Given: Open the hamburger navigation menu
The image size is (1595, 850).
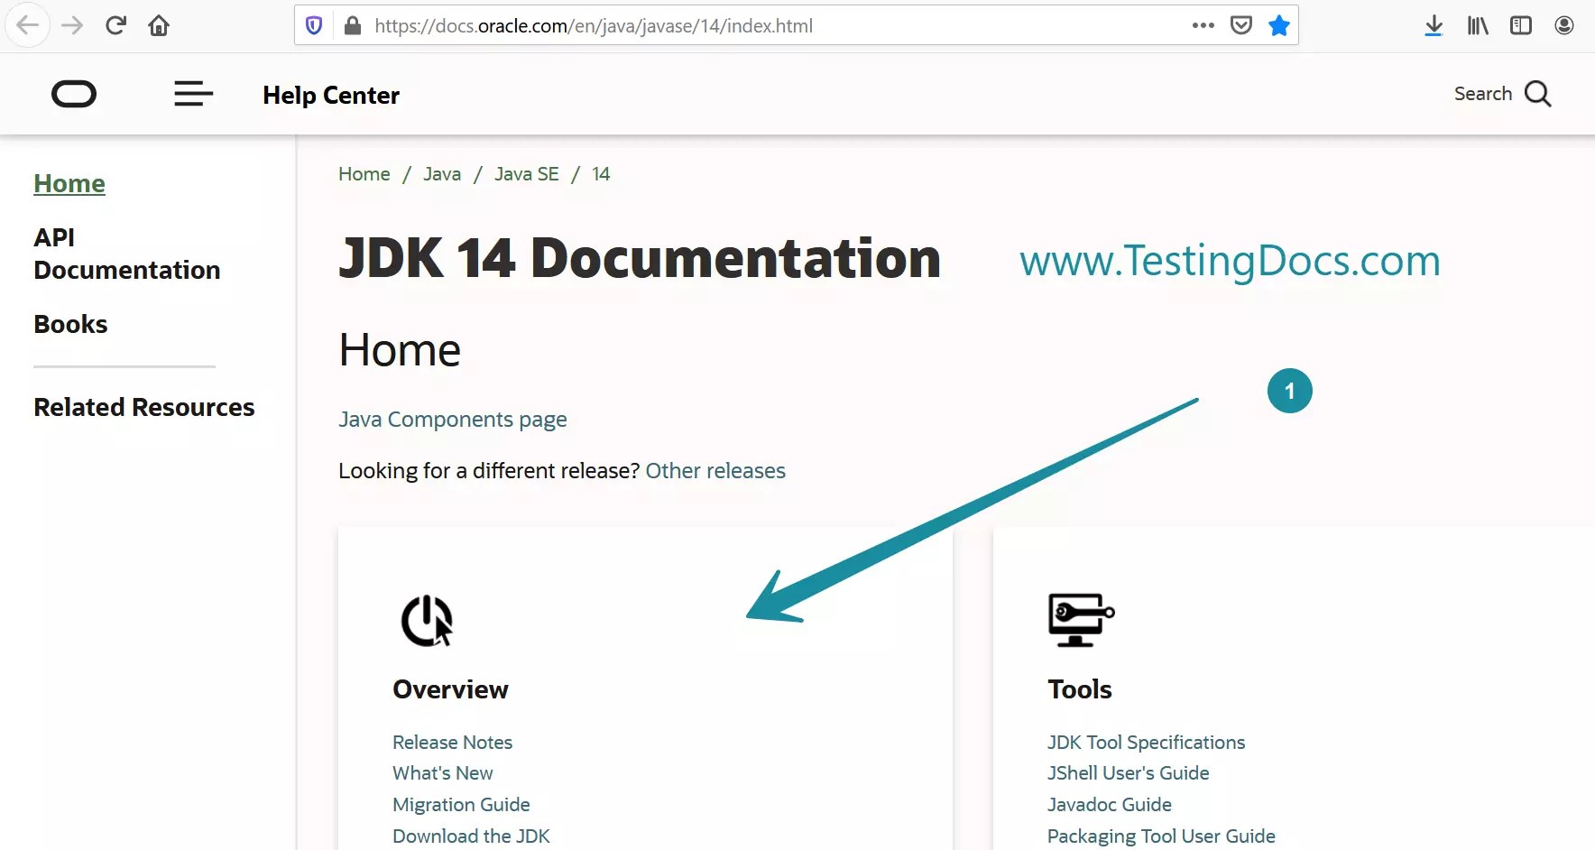Looking at the screenshot, I should click(193, 94).
